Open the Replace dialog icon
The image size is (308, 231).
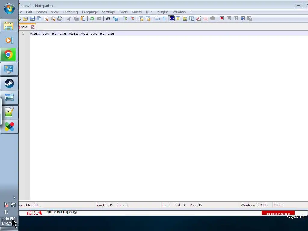(115, 18)
